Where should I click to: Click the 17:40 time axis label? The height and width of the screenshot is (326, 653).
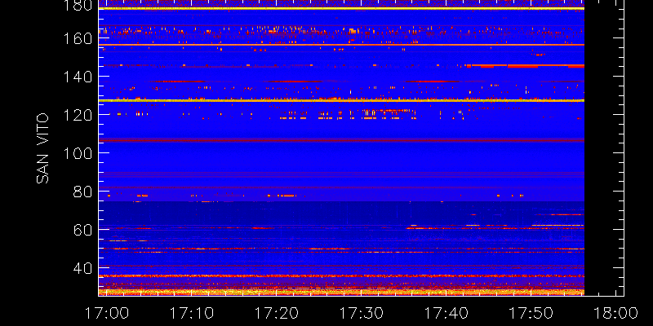(446, 313)
